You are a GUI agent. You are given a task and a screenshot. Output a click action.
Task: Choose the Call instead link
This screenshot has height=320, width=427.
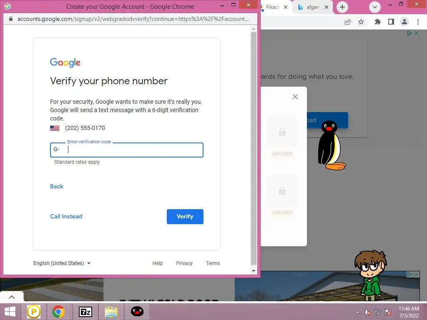click(x=66, y=216)
